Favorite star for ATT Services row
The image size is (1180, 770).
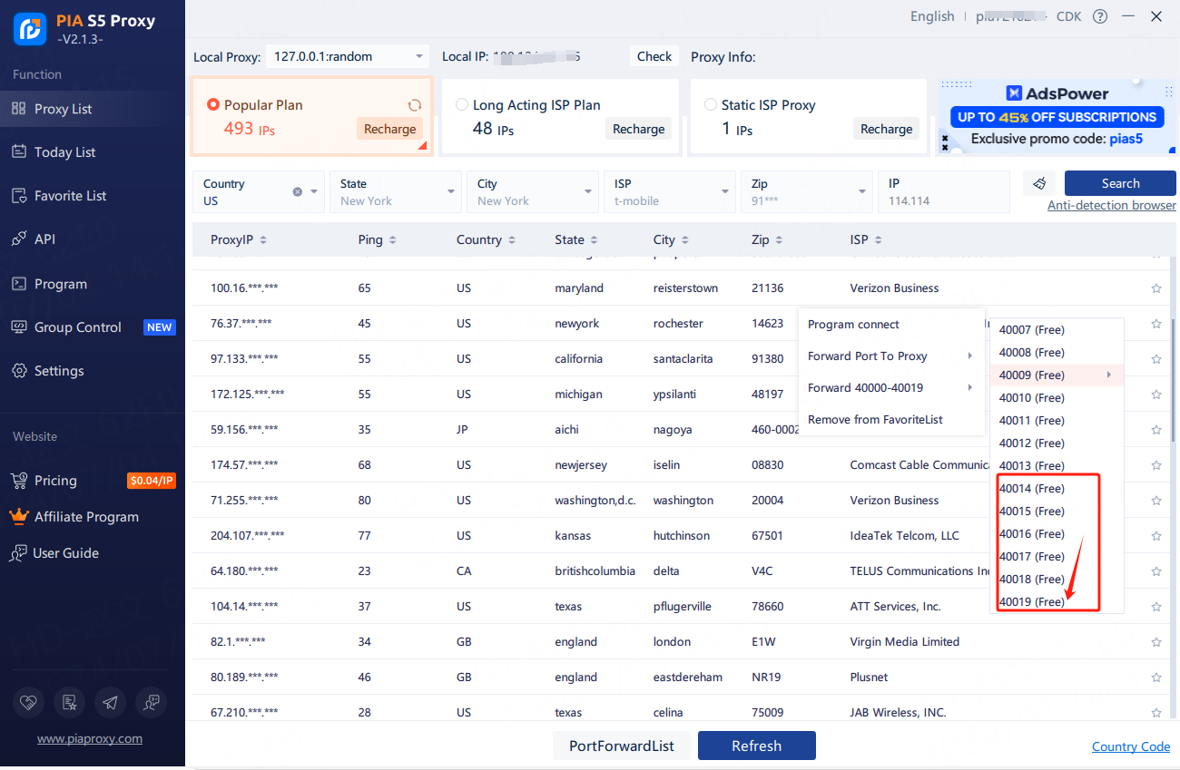[x=1156, y=607]
